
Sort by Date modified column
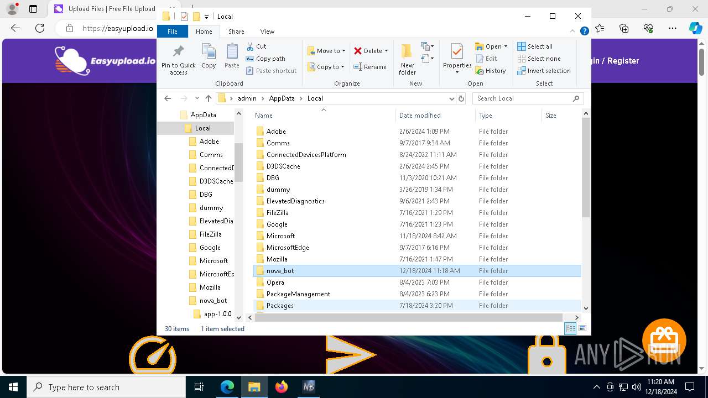click(435, 116)
